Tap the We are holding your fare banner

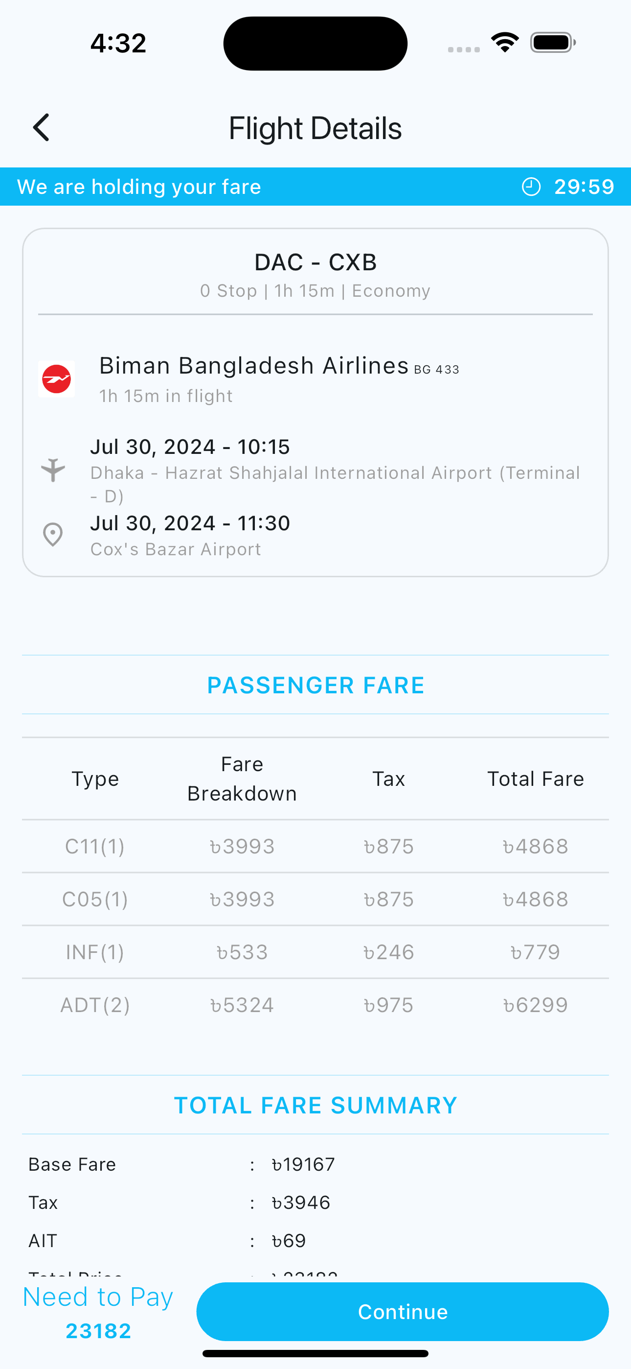315,187
